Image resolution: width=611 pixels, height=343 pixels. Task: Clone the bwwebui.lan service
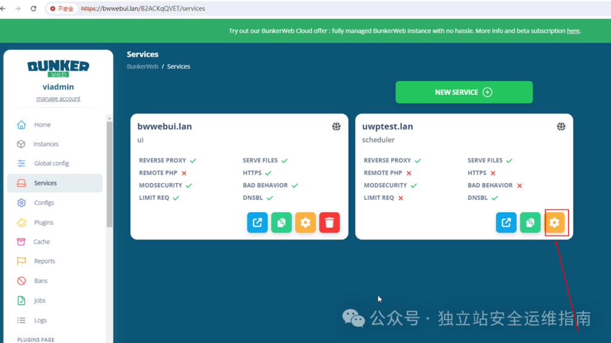click(282, 223)
